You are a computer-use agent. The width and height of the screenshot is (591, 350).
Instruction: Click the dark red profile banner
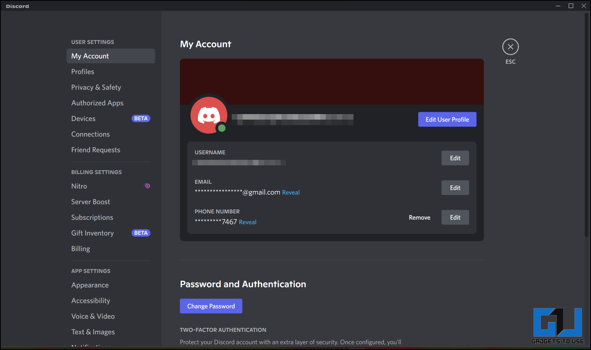[x=332, y=82]
